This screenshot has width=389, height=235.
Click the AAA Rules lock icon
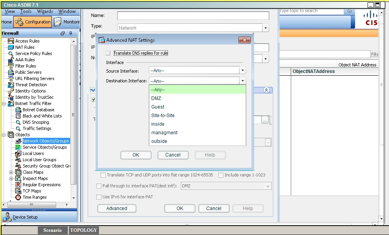pos(11,60)
